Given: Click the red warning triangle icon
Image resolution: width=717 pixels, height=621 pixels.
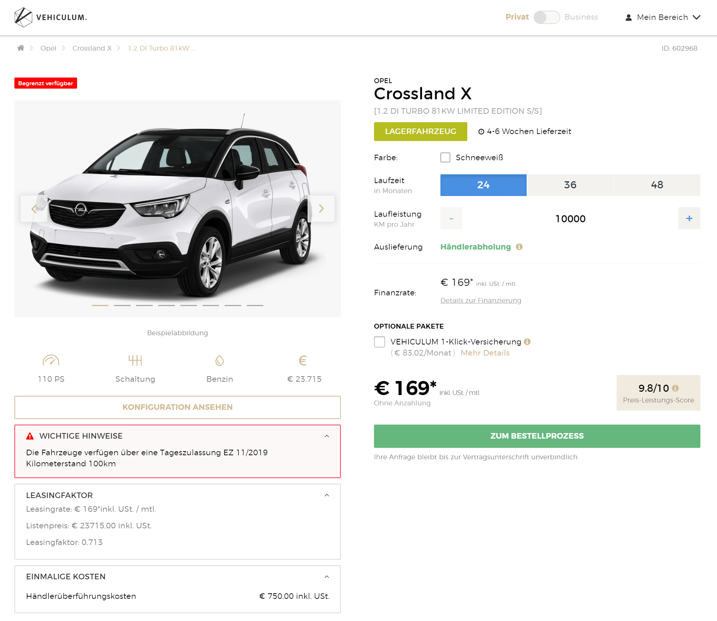Looking at the screenshot, I should (30, 436).
